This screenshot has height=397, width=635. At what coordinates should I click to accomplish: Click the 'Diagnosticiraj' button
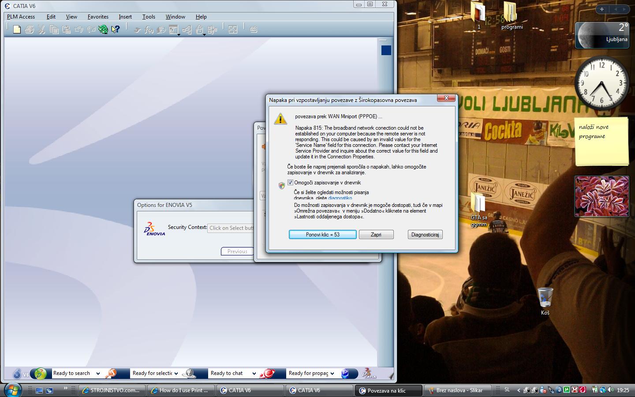pos(425,235)
